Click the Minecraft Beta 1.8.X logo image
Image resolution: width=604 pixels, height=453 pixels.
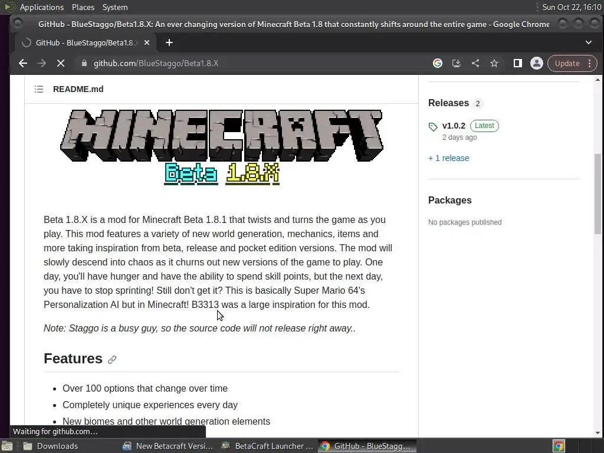tap(222, 147)
